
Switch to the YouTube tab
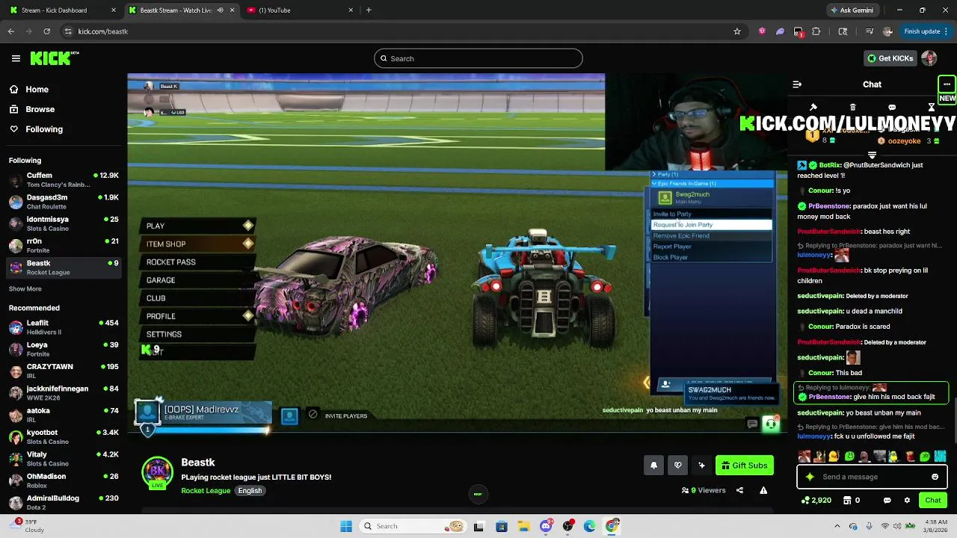click(299, 10)
